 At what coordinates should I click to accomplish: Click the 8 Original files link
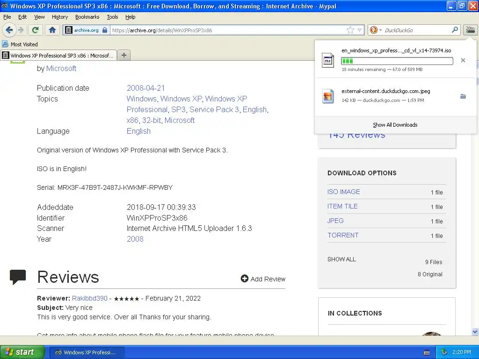430,274
